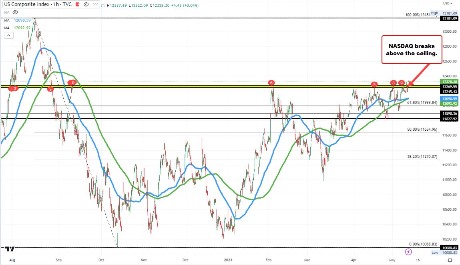The height and width of the screenshot is (265, 460).
Task: Select the green MA legend value 12092.92
Action: tap(22, 28)
